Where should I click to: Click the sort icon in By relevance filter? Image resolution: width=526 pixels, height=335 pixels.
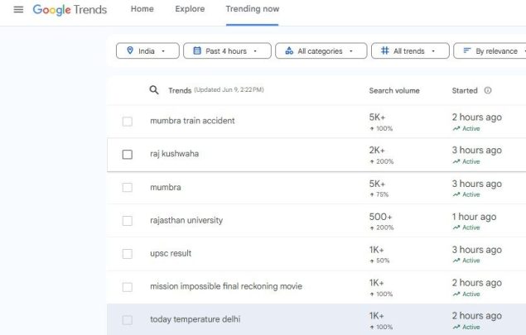(466, 50)
